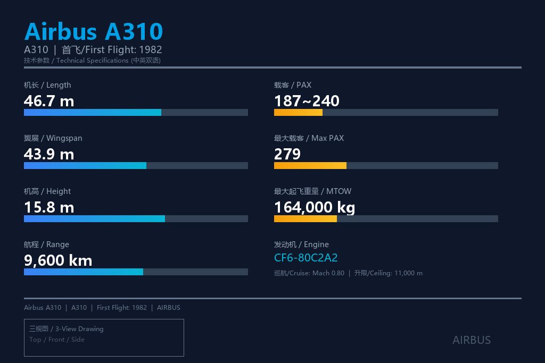Click the Length label

coord(47,85)
